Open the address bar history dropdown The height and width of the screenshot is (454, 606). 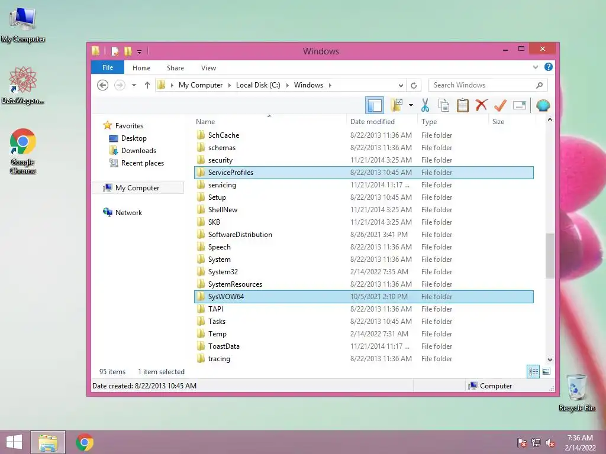click(401, 85)
